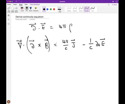
Task: Set pen thickness to 0.25 mm
Action: pyautogui.click(x=69, y=9)
